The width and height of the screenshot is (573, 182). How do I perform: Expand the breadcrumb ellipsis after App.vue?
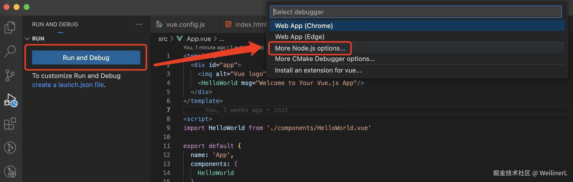click(x=222, y=39)
